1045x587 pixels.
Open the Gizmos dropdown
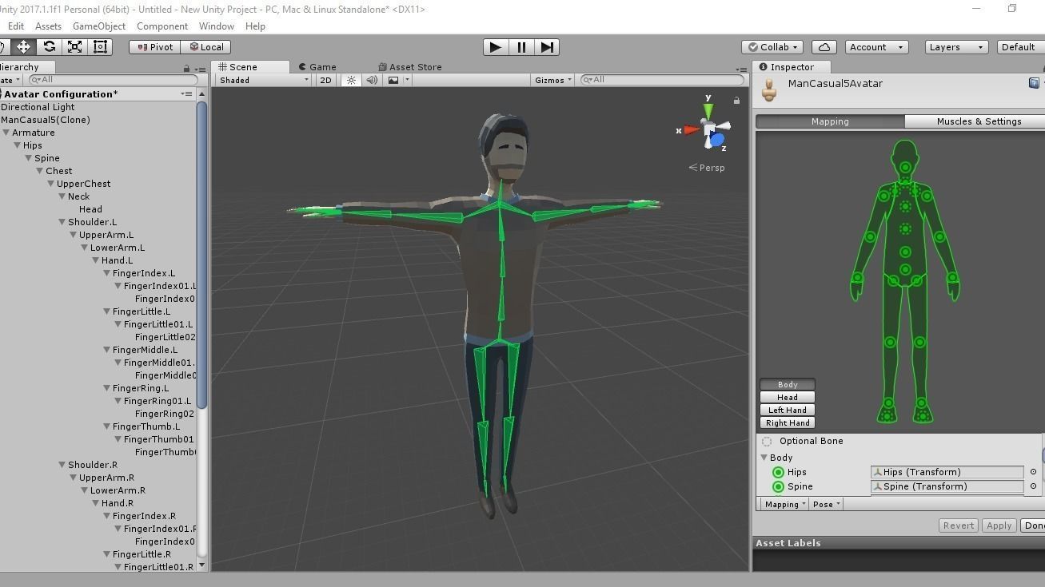(x=552, y=80)
